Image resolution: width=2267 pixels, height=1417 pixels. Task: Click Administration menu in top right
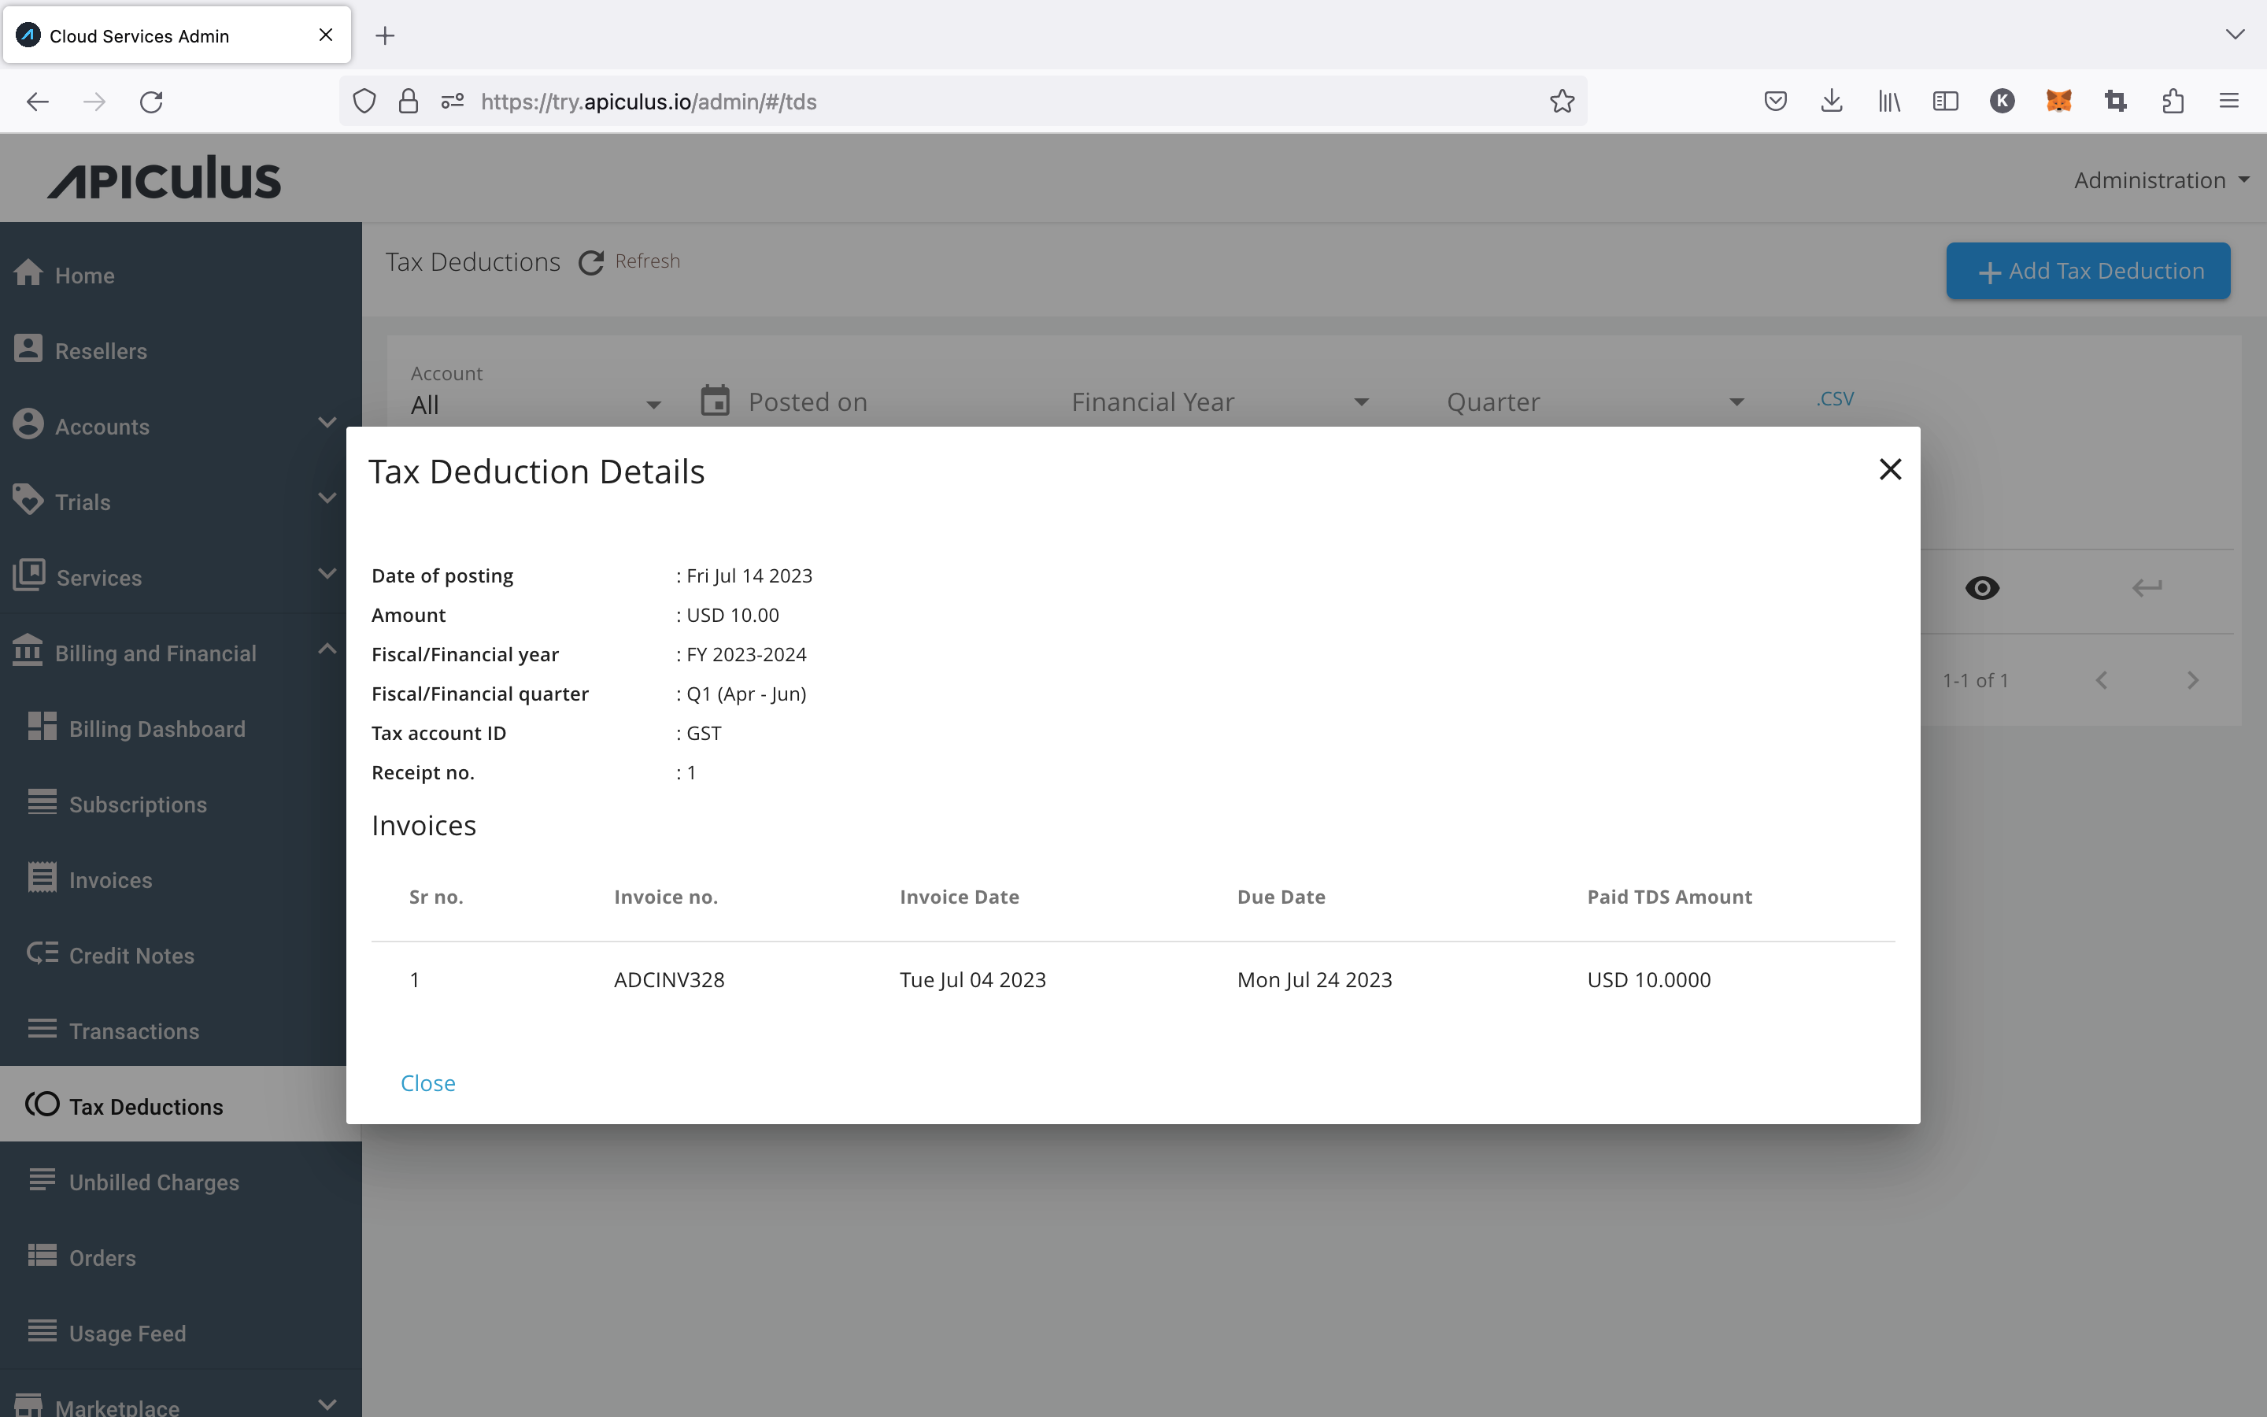click(x=2154, y=179)
